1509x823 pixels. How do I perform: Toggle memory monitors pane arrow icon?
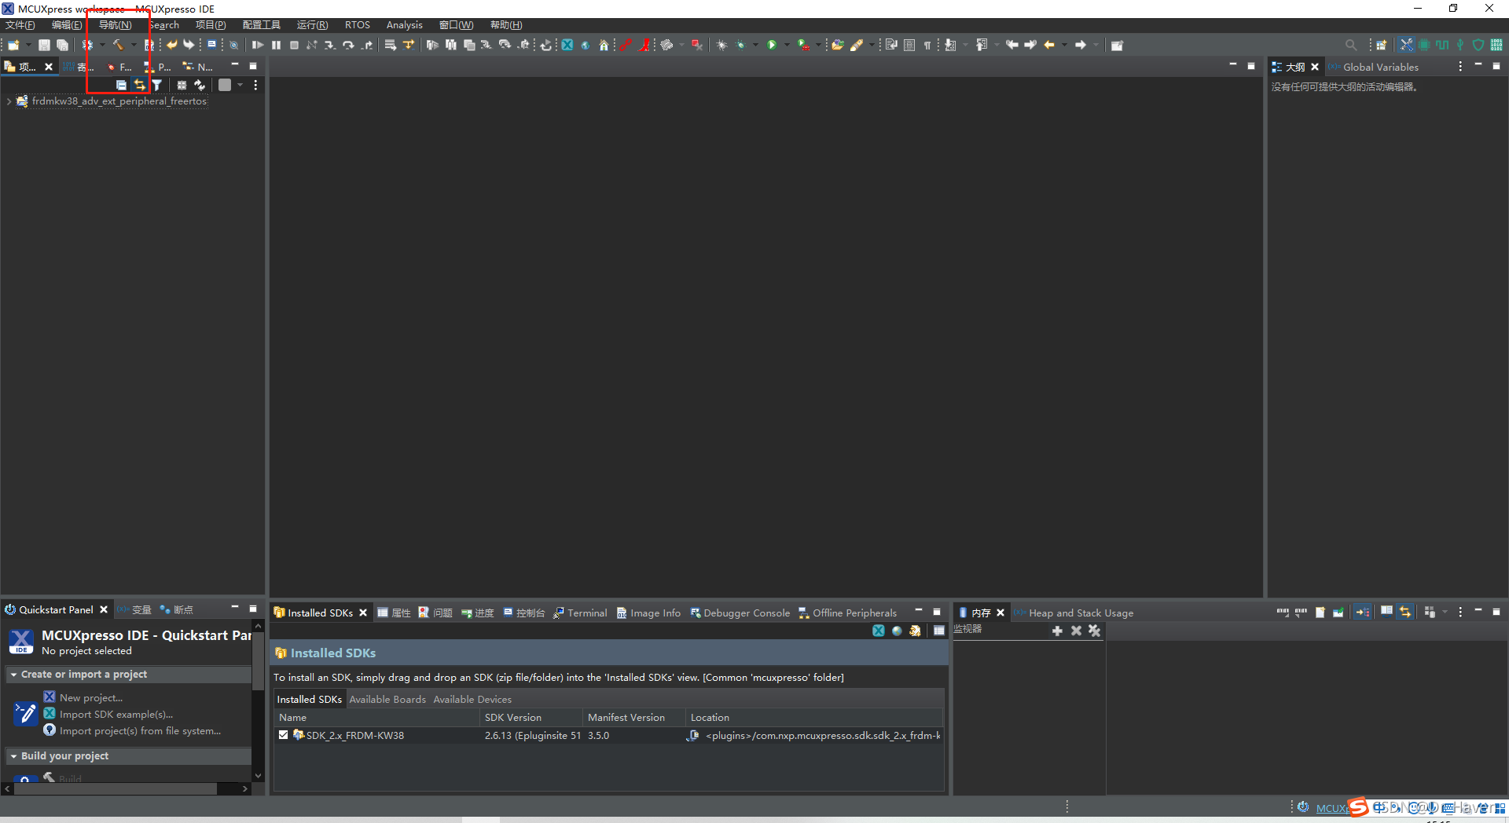1363,612
